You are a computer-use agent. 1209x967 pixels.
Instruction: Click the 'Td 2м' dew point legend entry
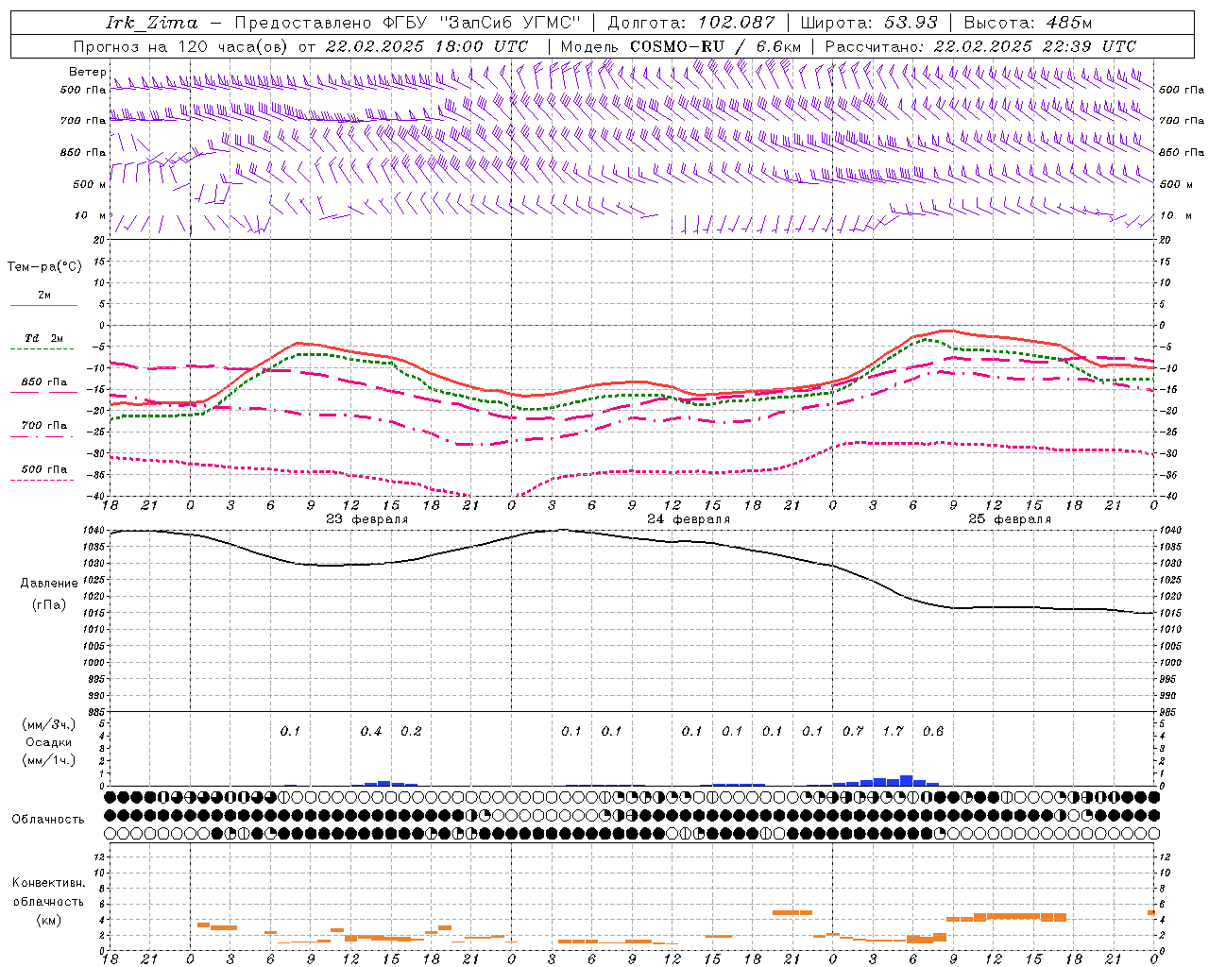(43, 338)
